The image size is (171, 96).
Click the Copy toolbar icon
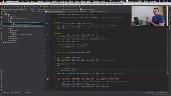tap(21, 6)
